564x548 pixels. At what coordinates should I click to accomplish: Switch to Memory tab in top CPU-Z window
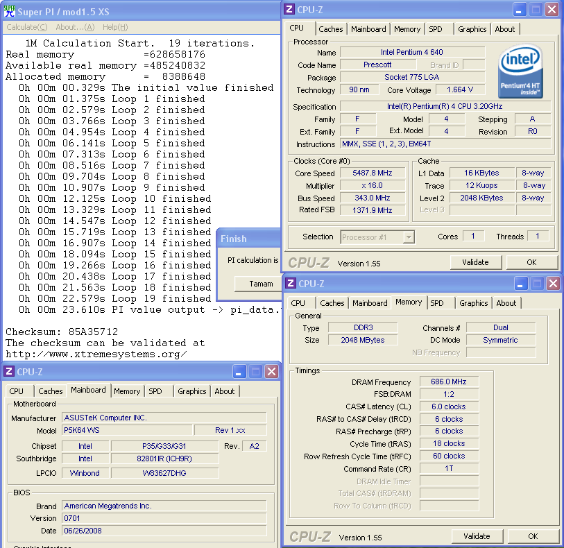coord(407,29)
